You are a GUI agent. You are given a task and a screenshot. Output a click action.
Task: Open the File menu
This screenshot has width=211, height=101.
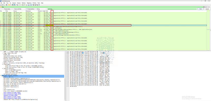click(x=1, y=3)
